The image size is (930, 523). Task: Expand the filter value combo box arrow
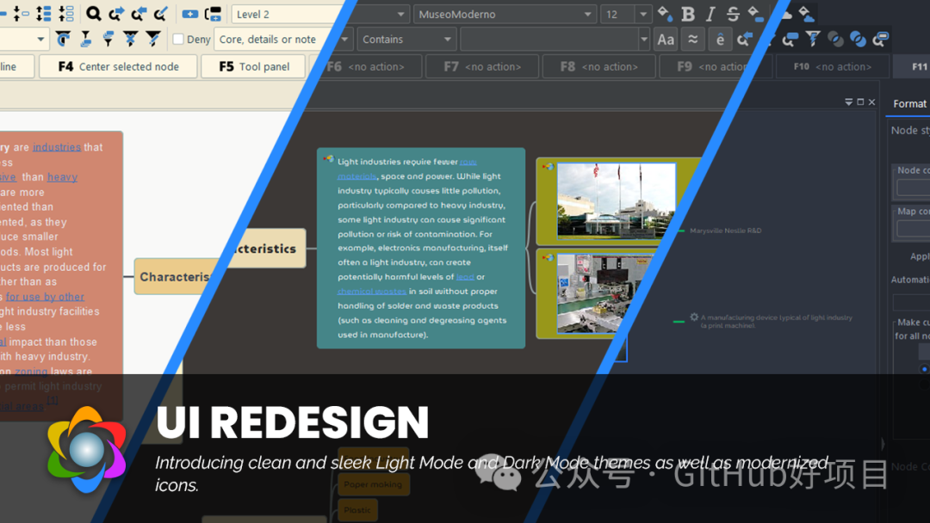[643, 39]
